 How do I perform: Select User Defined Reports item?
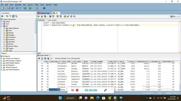(x=12, y=70)
